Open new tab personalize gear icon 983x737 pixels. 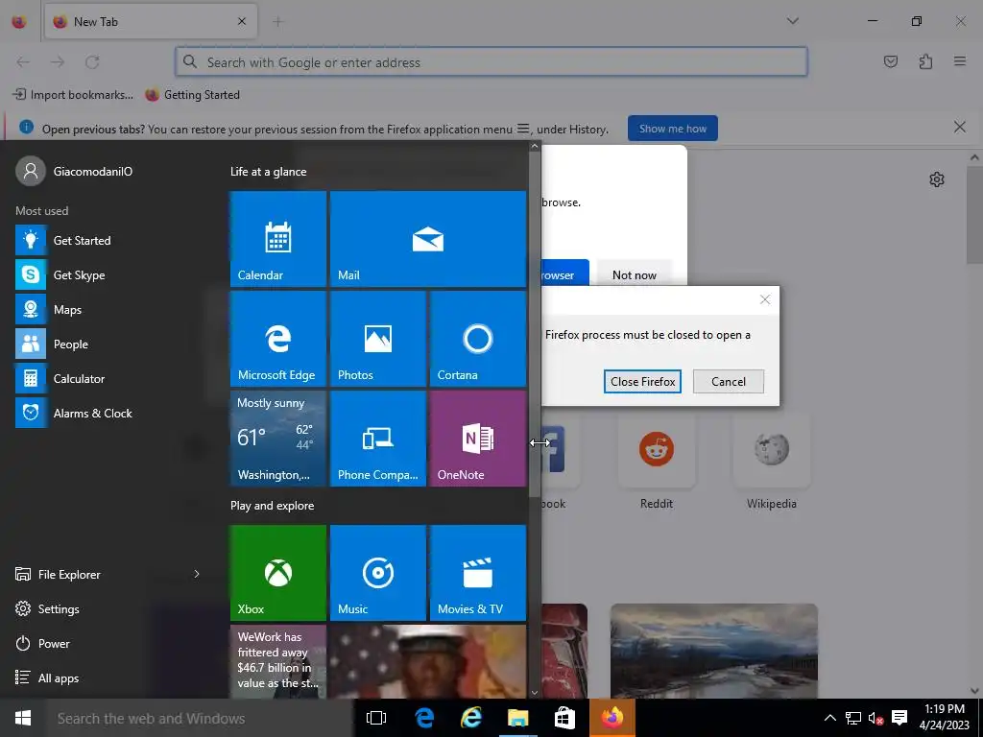[937, 179]
